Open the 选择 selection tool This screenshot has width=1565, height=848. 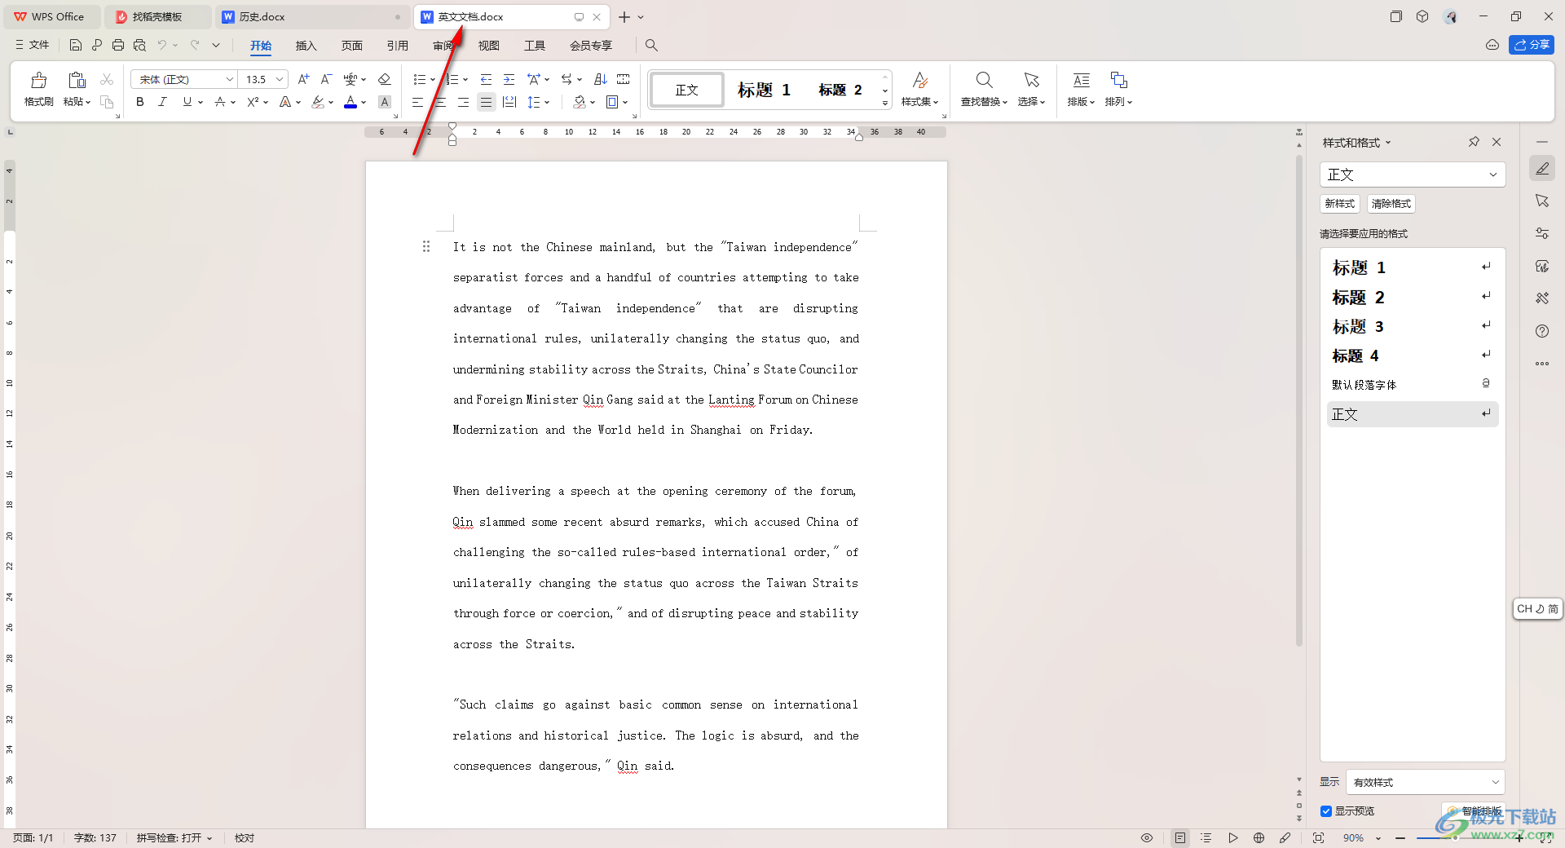(x=1031, y=90)
